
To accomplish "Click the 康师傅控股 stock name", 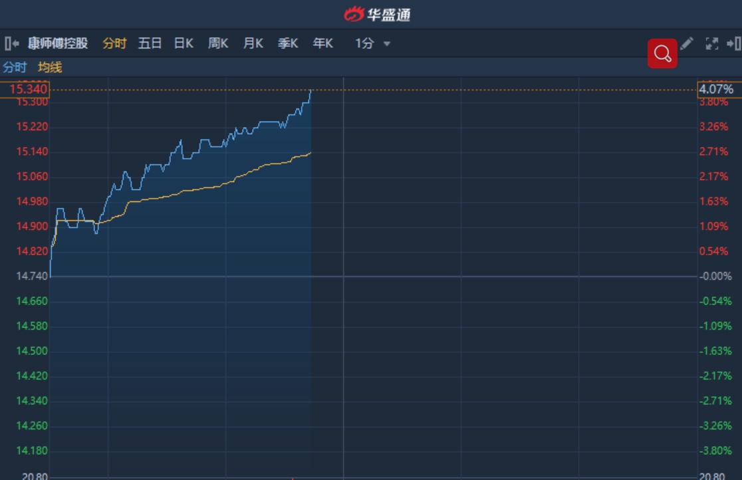I will click(x=58, y=44).
